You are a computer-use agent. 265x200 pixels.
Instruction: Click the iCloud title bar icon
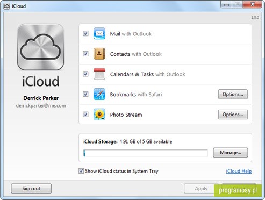point(6,6)
